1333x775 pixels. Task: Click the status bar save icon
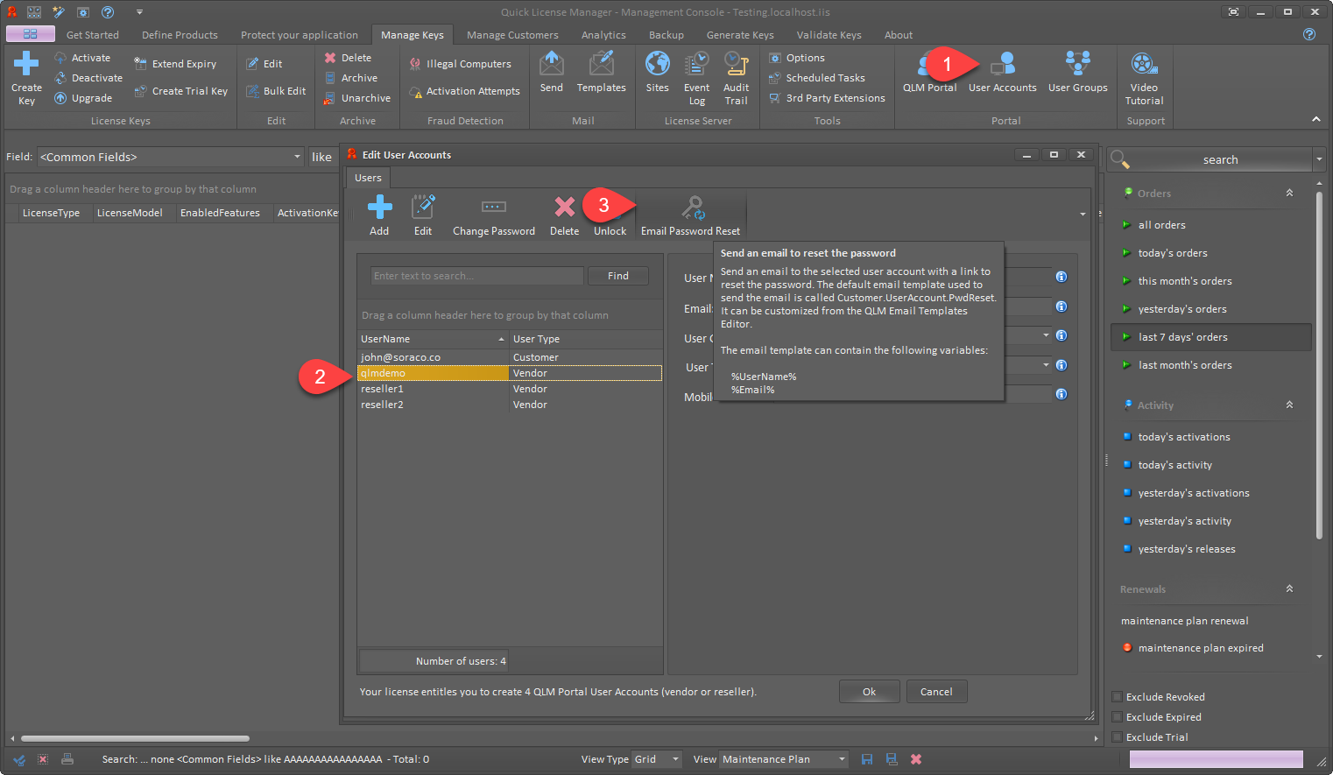pyautogui.click(x=867, y=759)
